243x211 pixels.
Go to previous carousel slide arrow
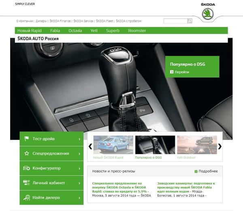tap(90, 146)
